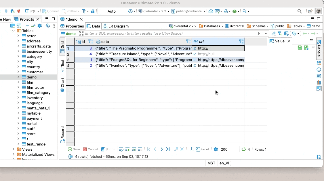Image resolution: width=324 pixels, height=181 pixels.
Task: Switch to Grid view mode
Action: point(63,47)
